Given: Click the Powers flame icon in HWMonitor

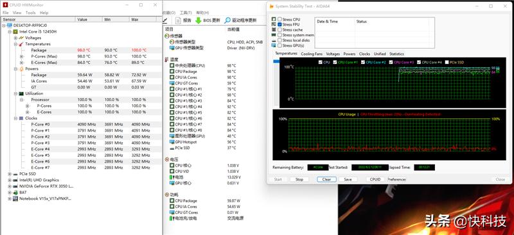Looking at the screenshot, I should point(21,69).
